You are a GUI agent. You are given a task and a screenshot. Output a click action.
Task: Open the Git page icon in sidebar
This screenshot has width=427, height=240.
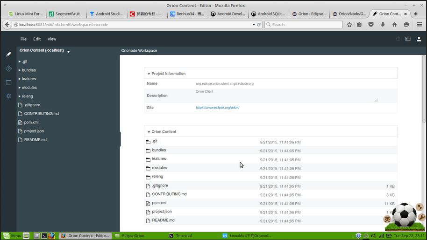point(9,69)
